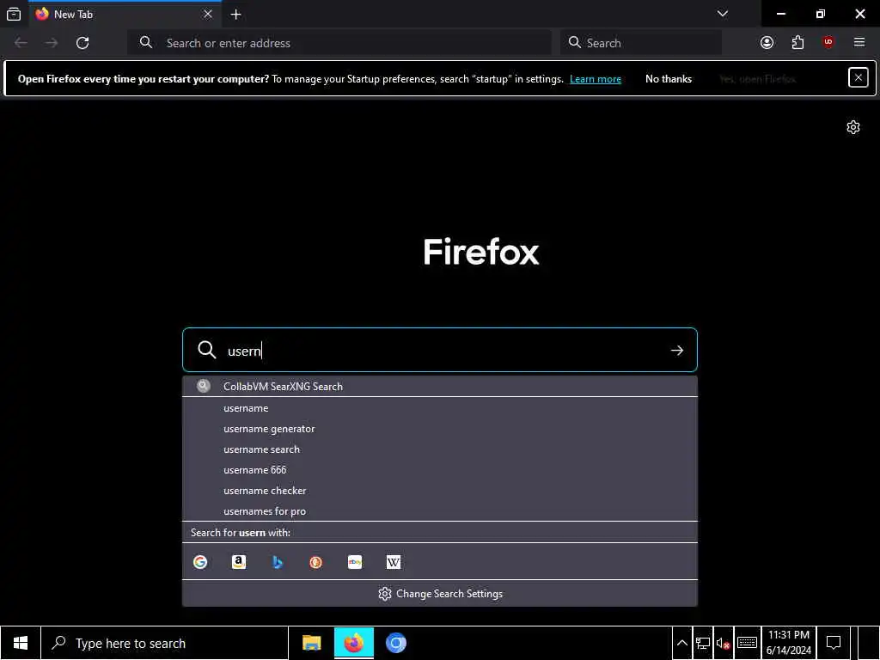Expand the list all tabs chevron
880x660 pixels.
(723, 14)
